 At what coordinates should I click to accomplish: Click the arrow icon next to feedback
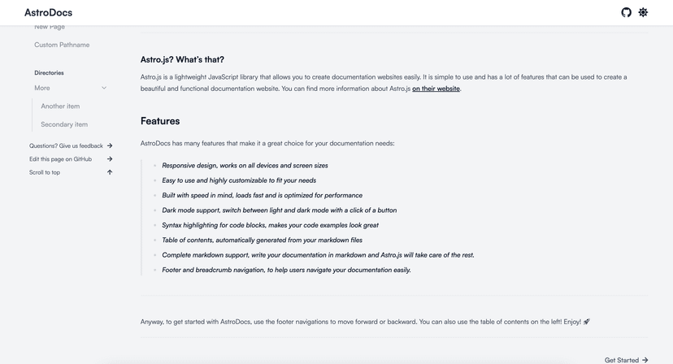[x=110, y=146]
